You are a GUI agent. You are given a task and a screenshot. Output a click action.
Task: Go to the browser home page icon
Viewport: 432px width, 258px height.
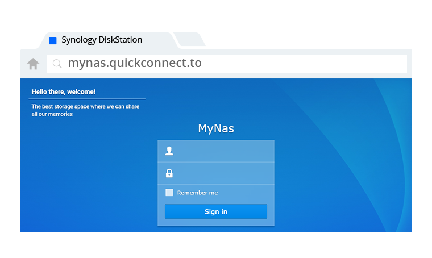[33, 64]
